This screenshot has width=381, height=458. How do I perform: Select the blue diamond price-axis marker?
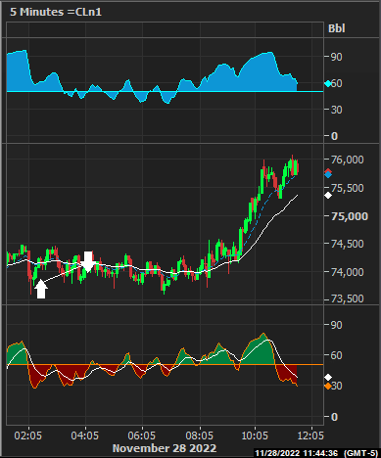[328, 175]
